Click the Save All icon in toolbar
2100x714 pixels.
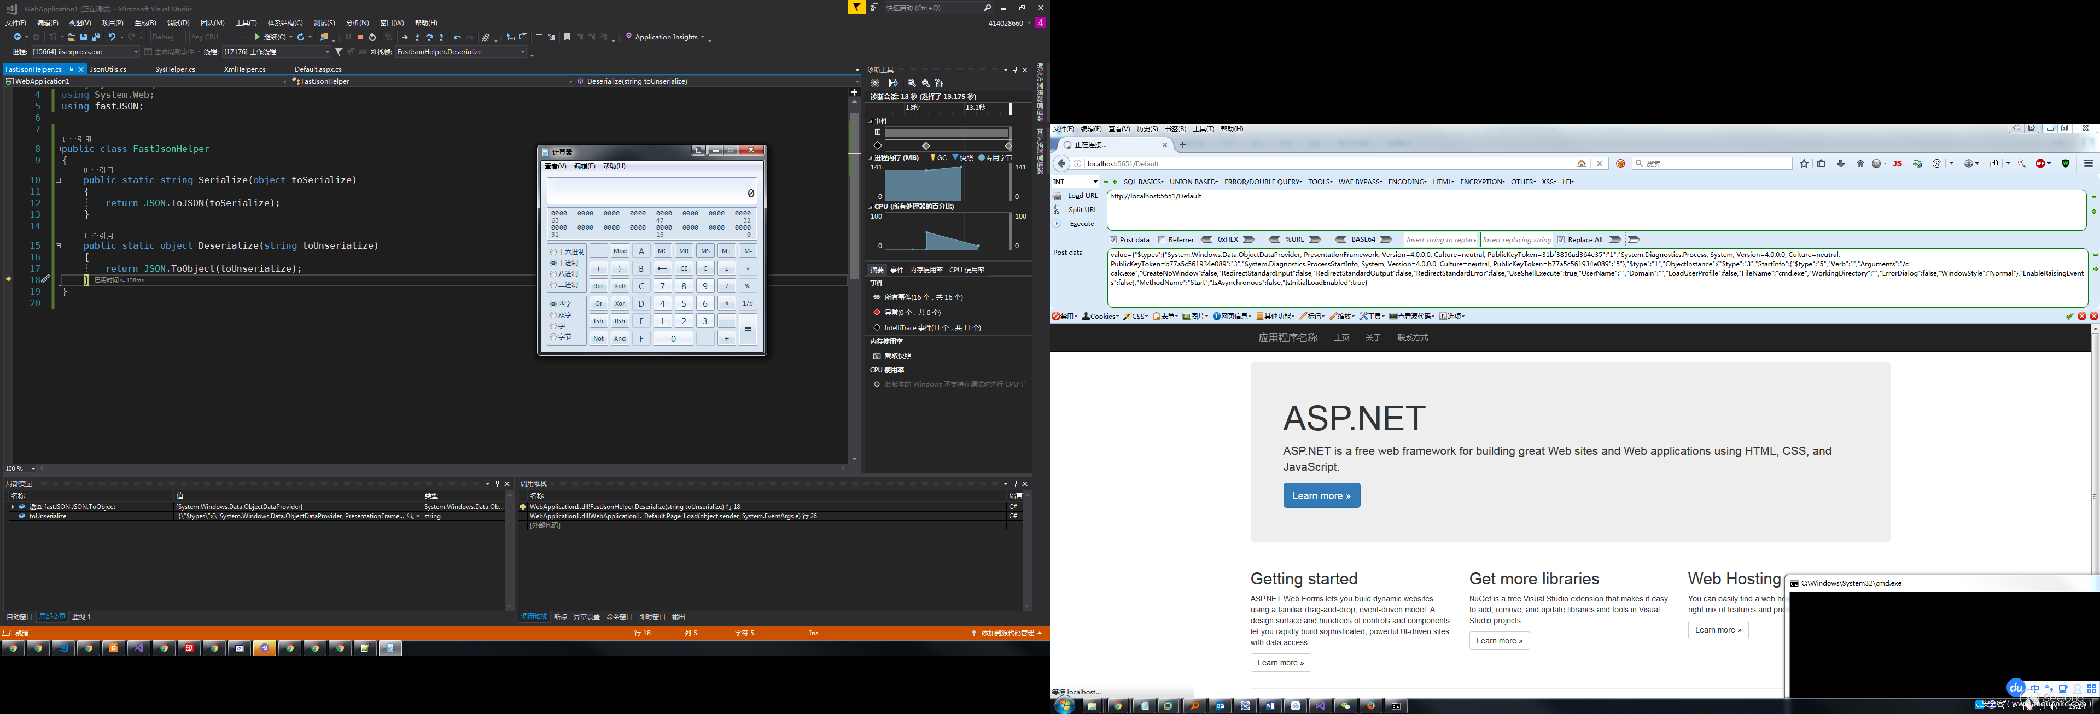(95, 38)
